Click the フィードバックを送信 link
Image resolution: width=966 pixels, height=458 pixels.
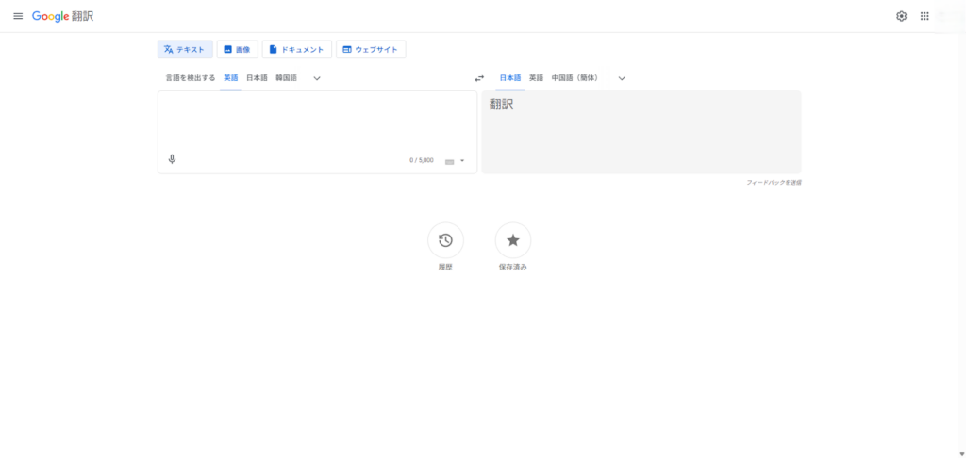click(x=774, y=182)
